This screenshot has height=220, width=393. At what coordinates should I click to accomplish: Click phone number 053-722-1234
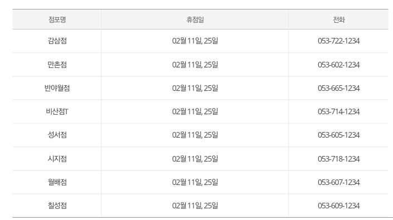[x=338, y=41]
